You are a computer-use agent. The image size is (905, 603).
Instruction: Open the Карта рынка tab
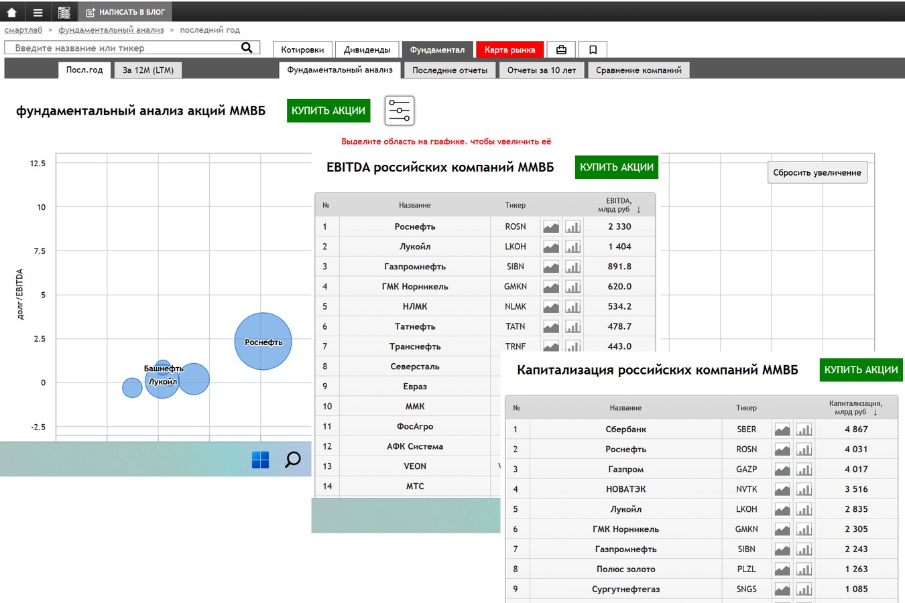tap(509, 50)
